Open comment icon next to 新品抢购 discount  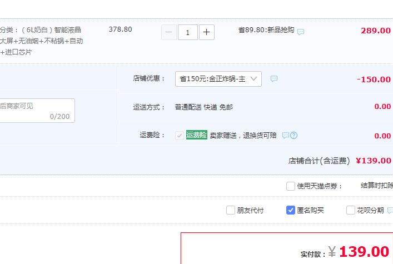[301, 32]
